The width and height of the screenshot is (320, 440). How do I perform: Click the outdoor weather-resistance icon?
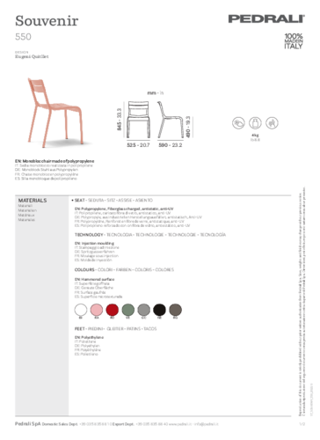pyautogui.click(x=238, y=123)
